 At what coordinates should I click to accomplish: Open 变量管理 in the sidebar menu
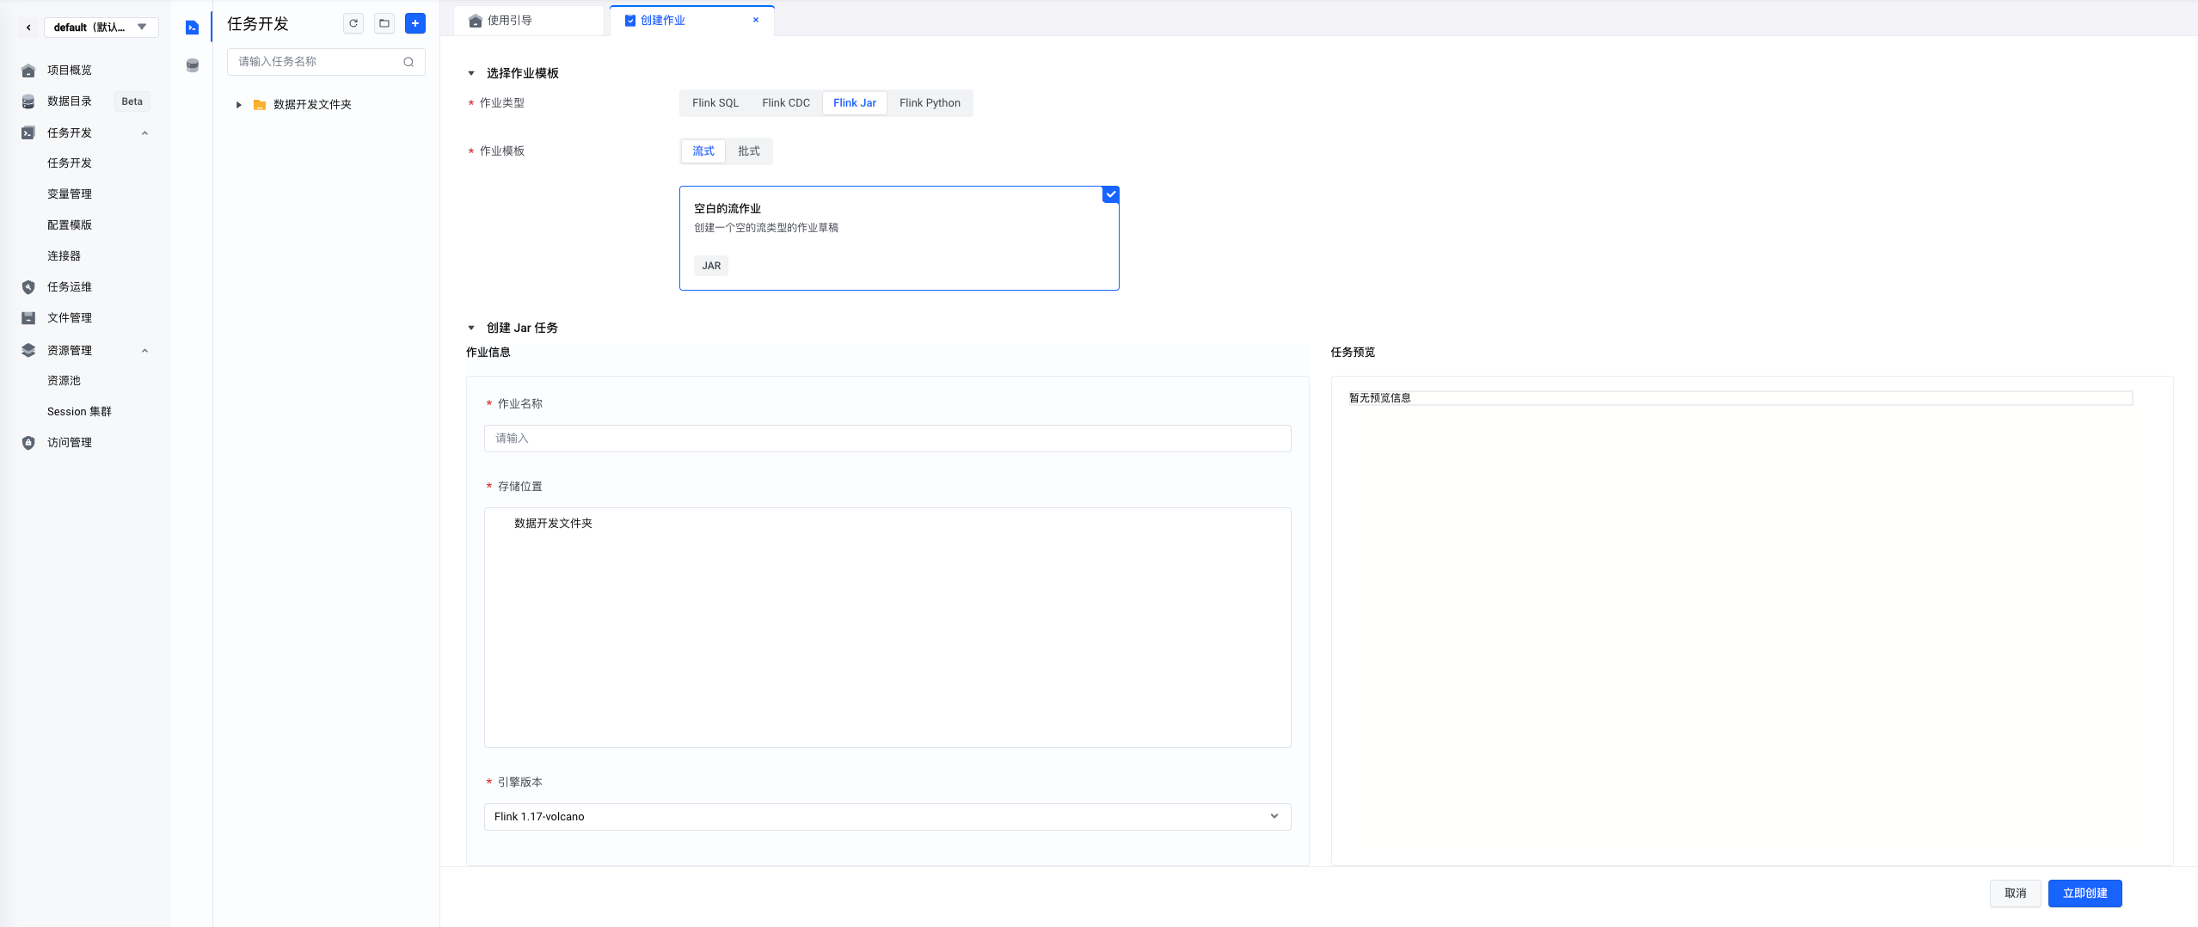[69, 193]
